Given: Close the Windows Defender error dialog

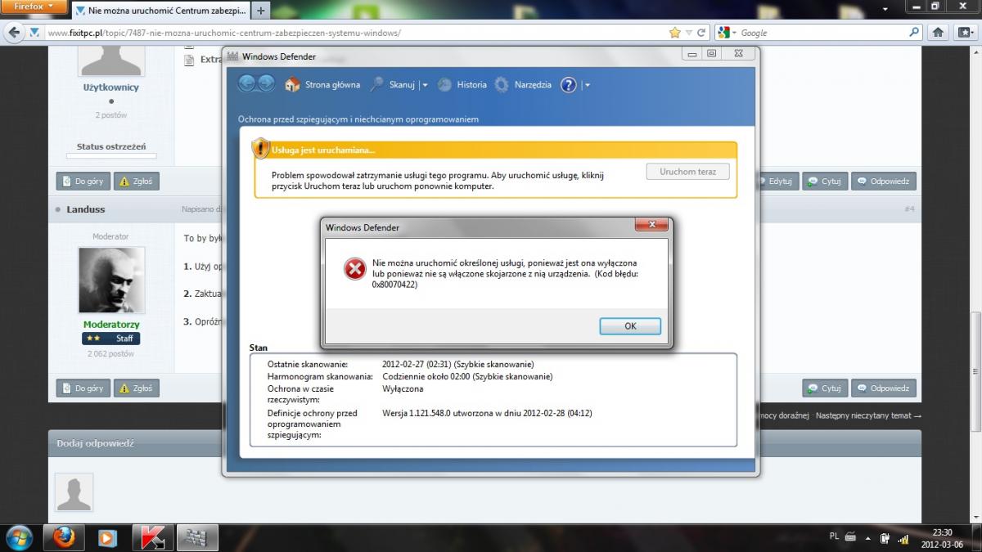Looking at the screenshot, I should coord(652,225).
